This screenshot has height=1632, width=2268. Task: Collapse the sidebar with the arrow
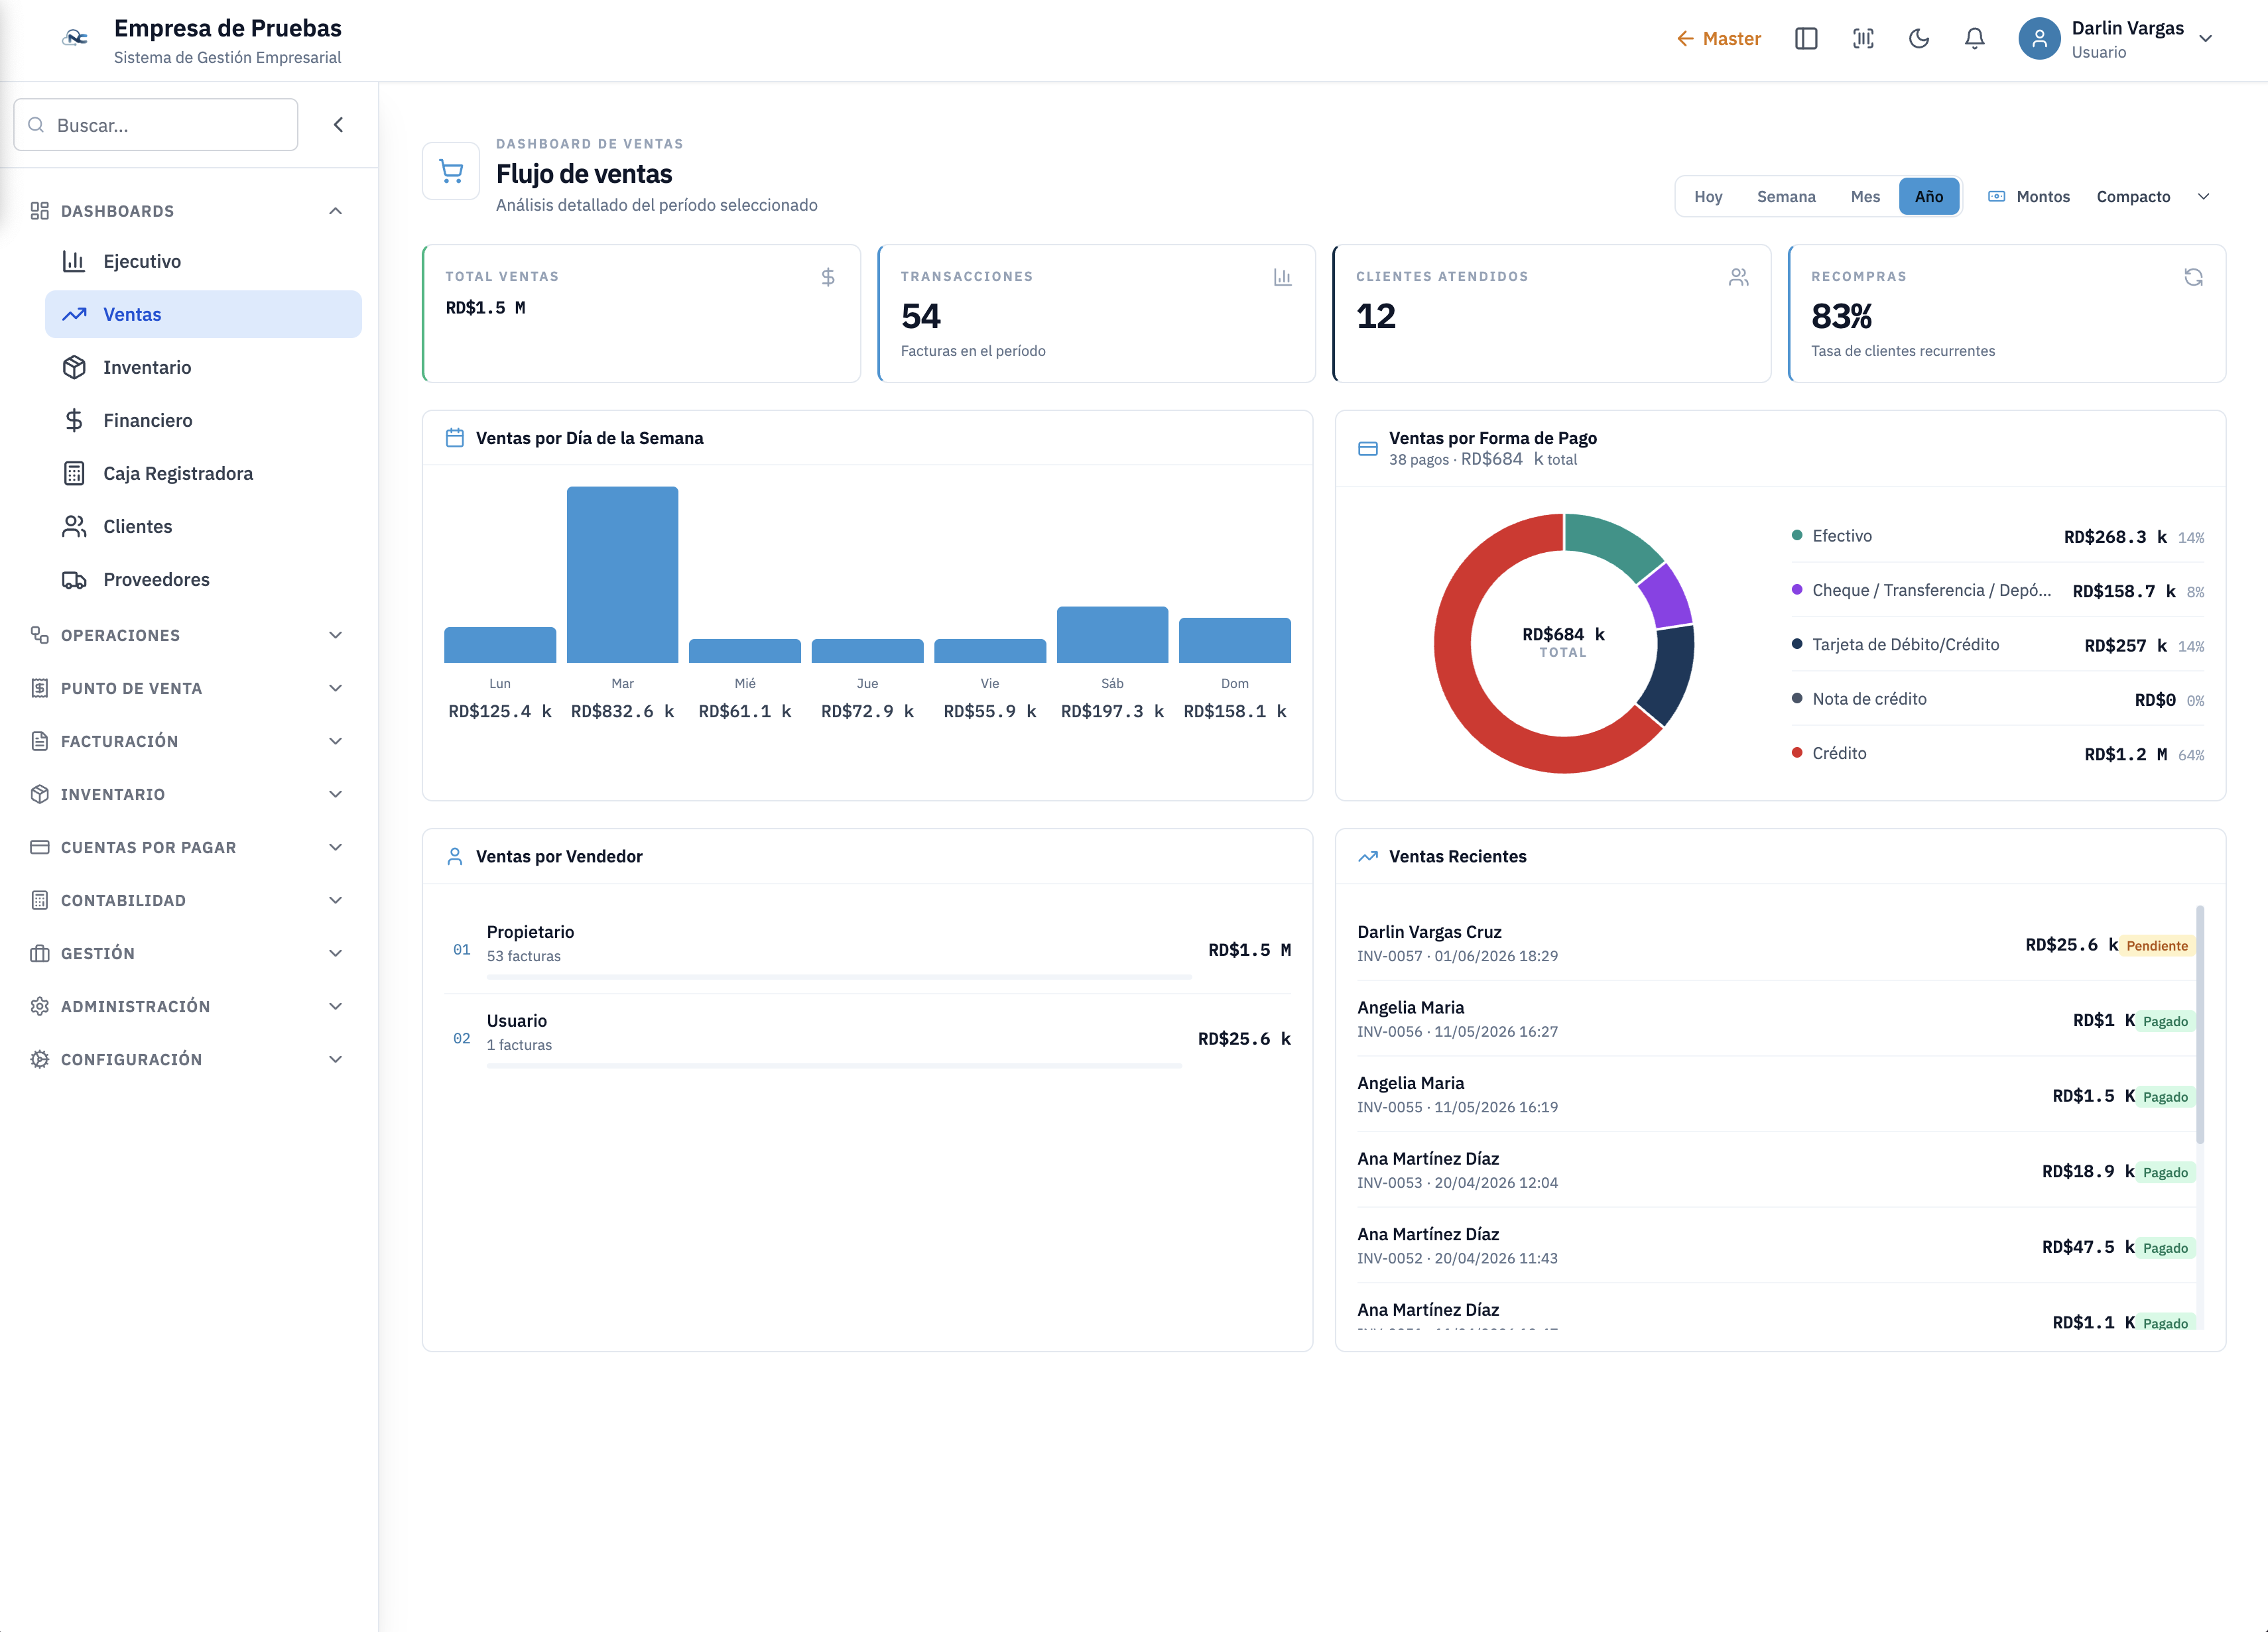point(338,125)
